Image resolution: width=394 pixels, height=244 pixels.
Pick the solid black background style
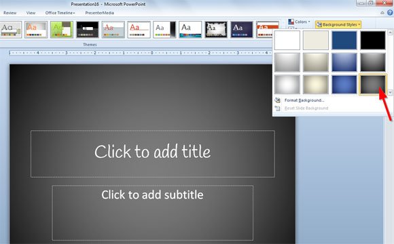coord(373,40)
